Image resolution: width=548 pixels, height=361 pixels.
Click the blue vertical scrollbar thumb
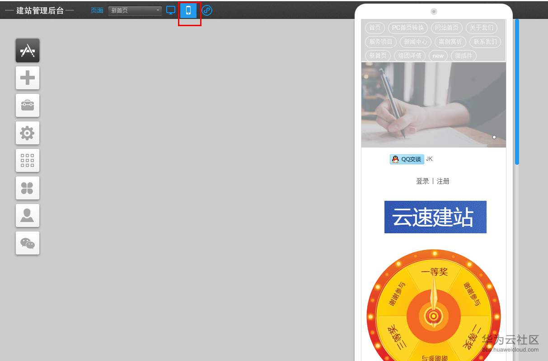coord(517,92)
